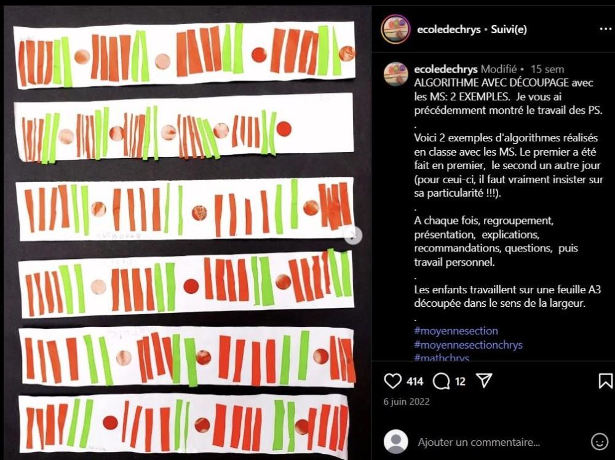Open the #moyennesectionchrys hashtag
The image size is (615, 460).
pos(468,345)
